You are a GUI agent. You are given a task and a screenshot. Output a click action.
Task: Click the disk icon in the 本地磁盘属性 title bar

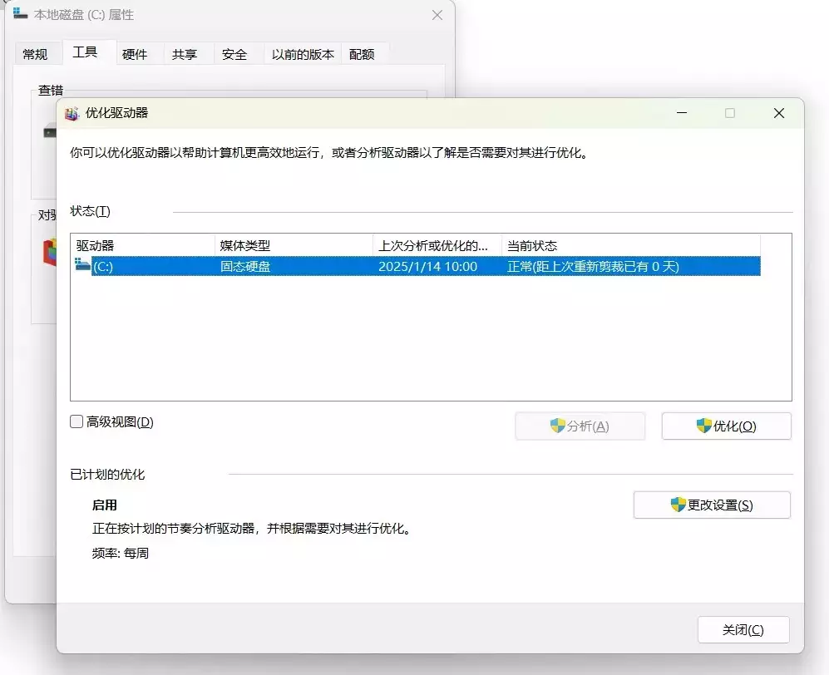pyautogui.click(x=18, y=14)
